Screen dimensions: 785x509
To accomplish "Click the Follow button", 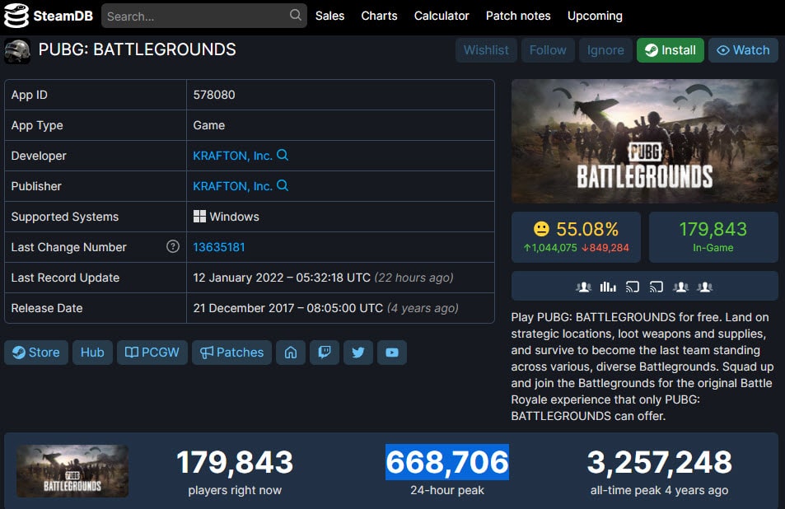I will tap(548, 50).
